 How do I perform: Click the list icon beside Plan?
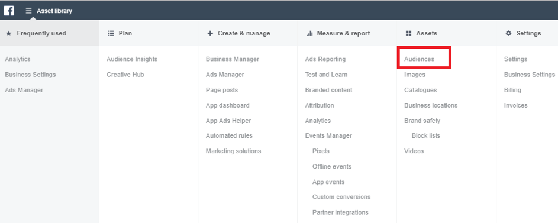coord(111,34)
